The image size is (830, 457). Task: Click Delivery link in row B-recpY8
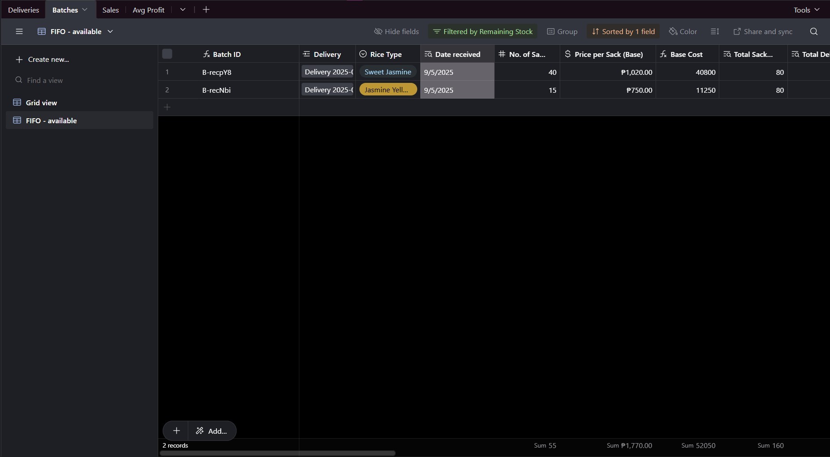[x=328, y=72]
